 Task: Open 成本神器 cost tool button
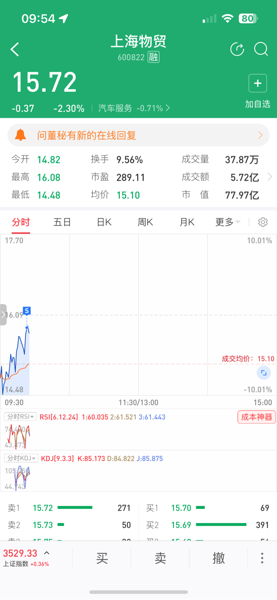(256, 417)
